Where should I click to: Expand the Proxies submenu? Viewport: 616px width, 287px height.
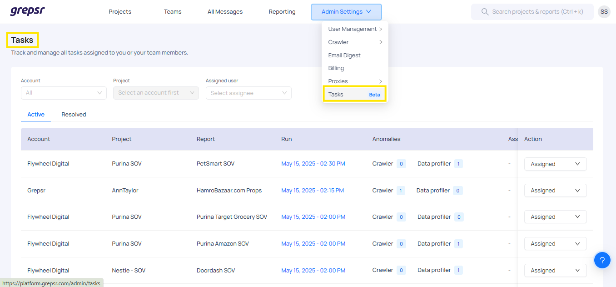pyautogui.click(x=355, y=81)
